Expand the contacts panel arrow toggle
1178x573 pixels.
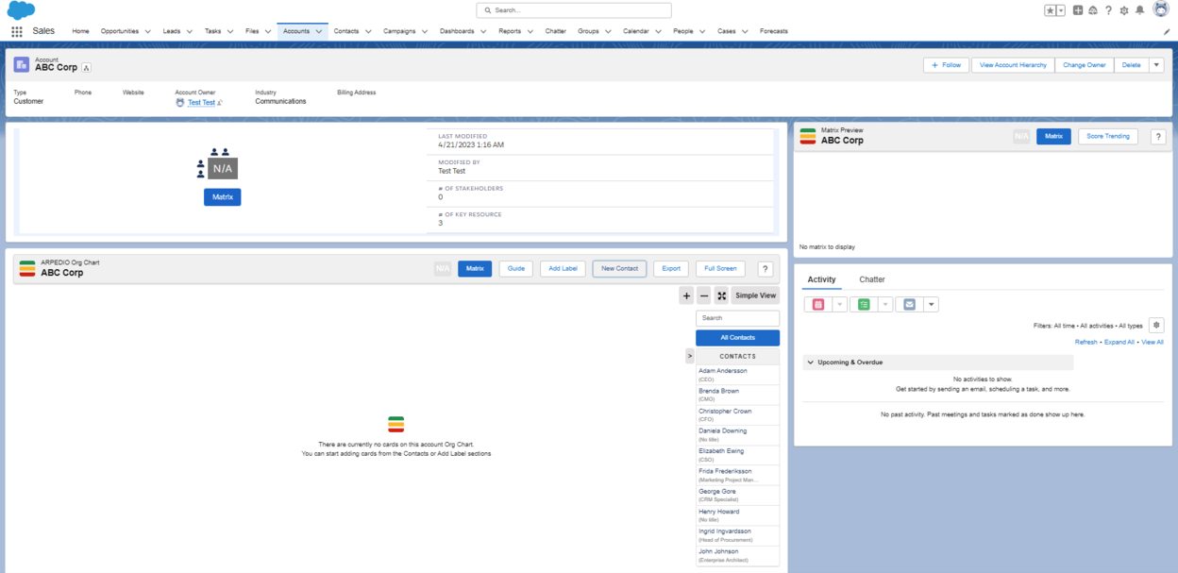tap(690, 356)
